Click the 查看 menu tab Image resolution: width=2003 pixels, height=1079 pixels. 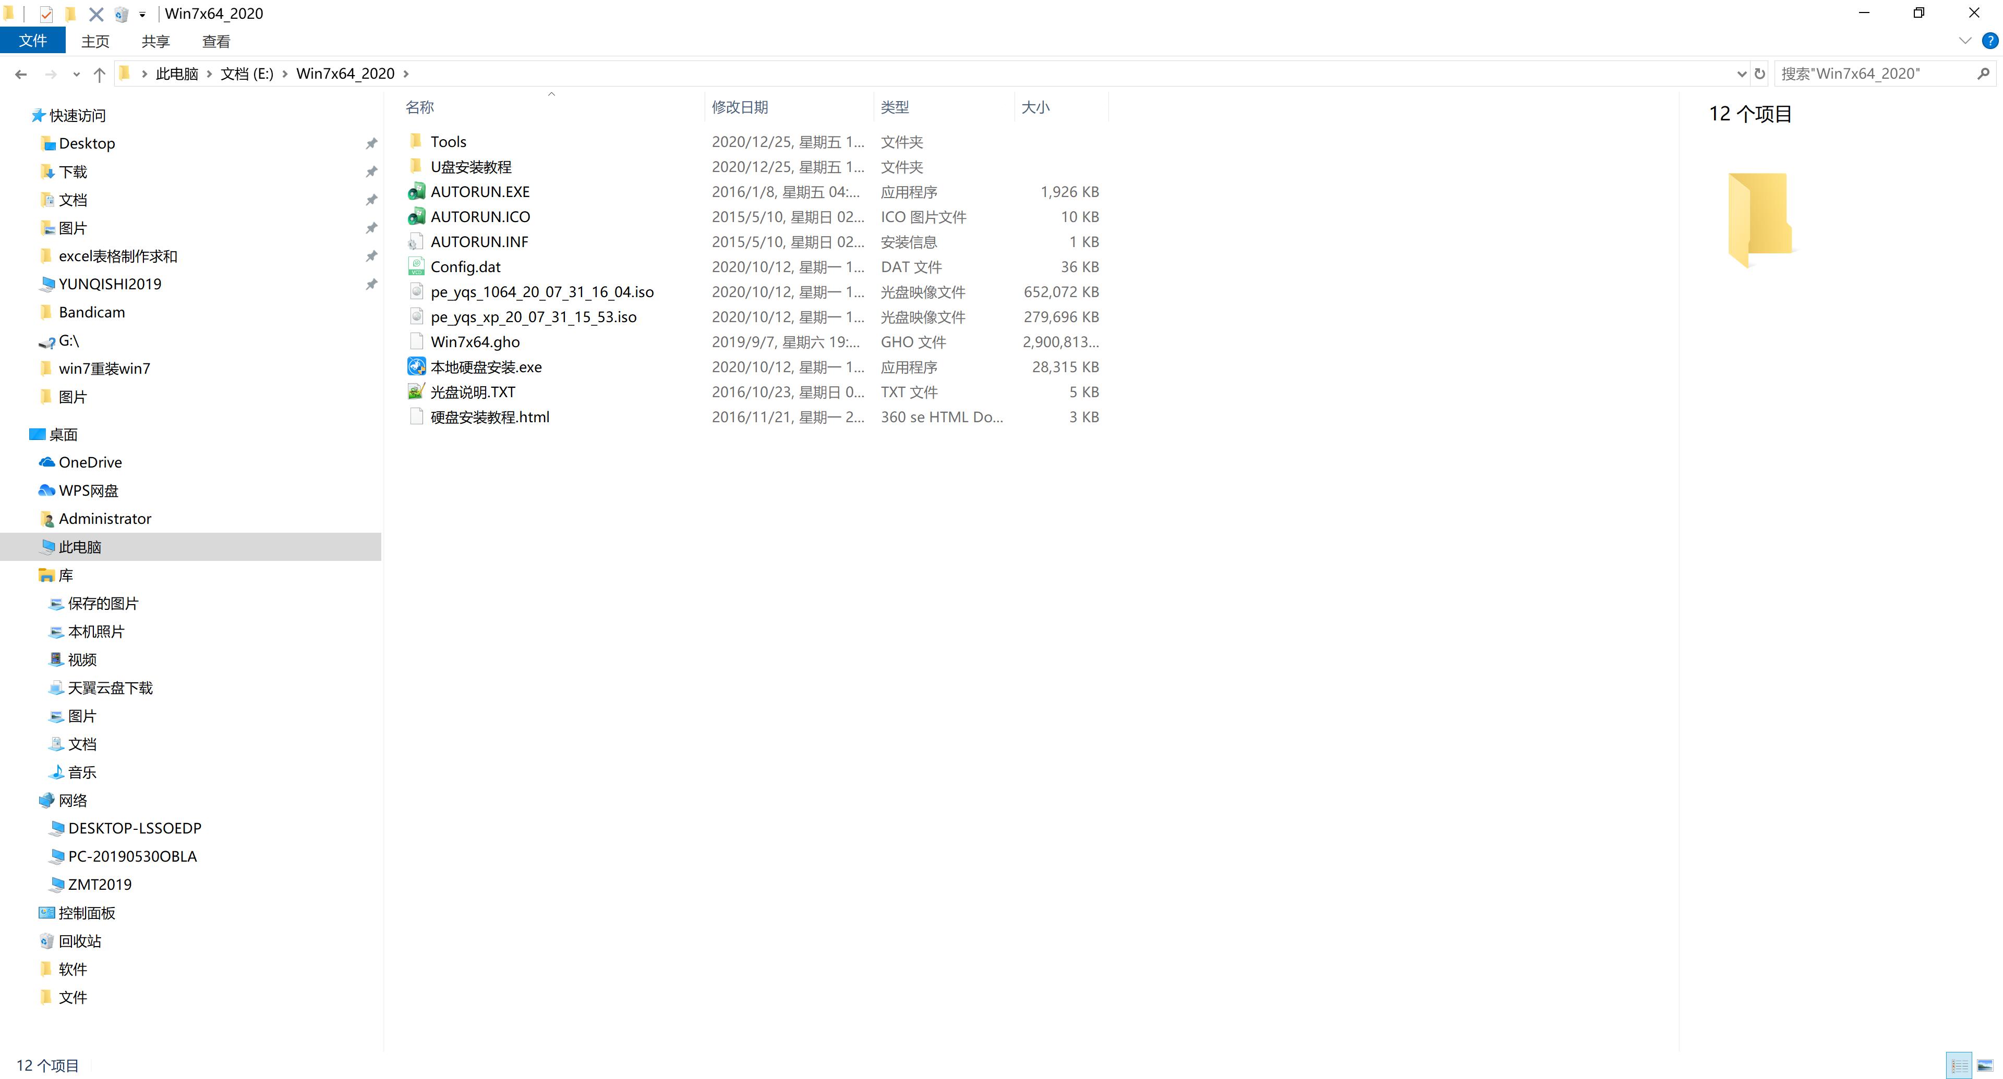(216, 41)
